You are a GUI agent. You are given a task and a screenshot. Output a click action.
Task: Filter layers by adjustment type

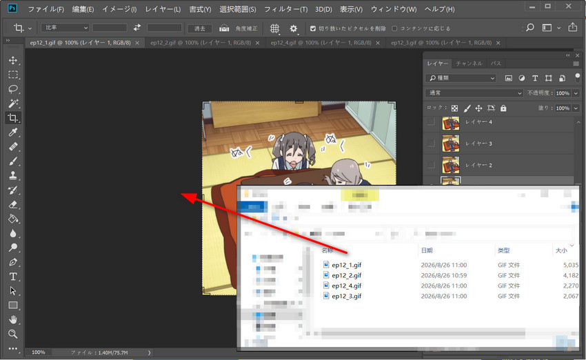(522, 78)
